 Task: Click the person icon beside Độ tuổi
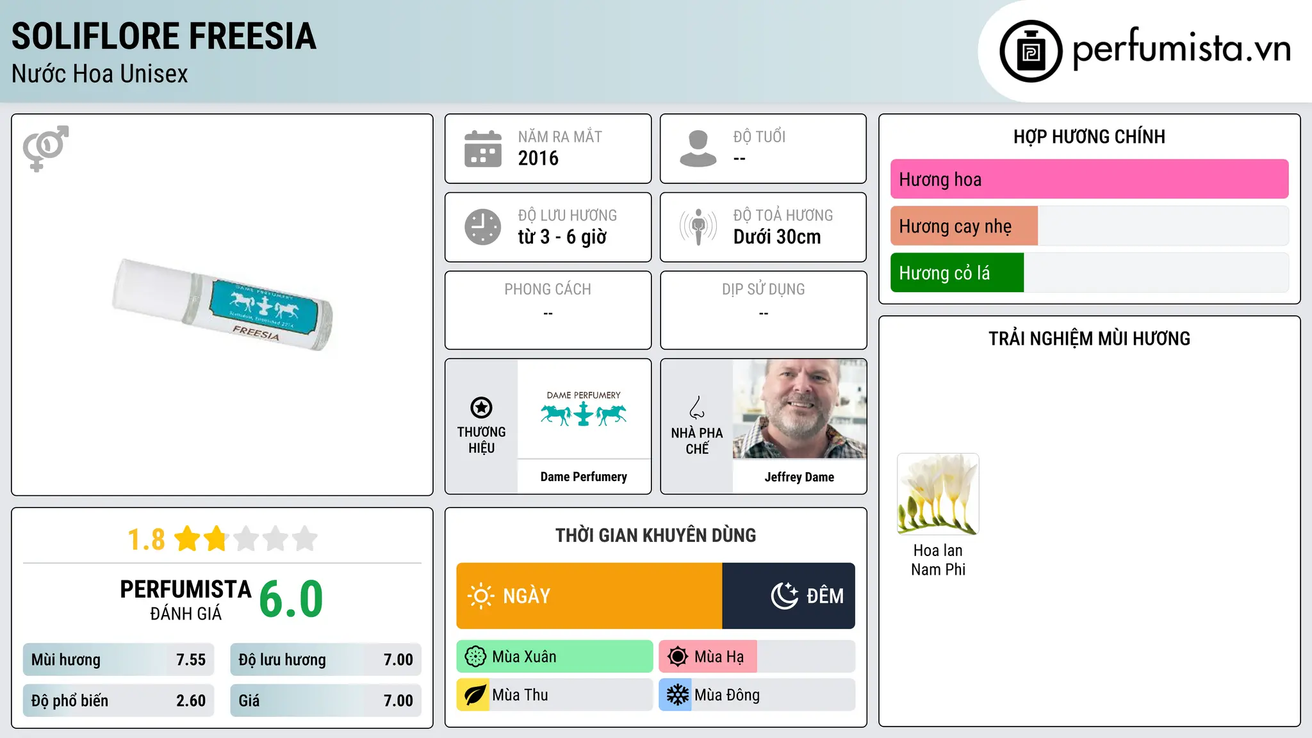pos(698,149)
